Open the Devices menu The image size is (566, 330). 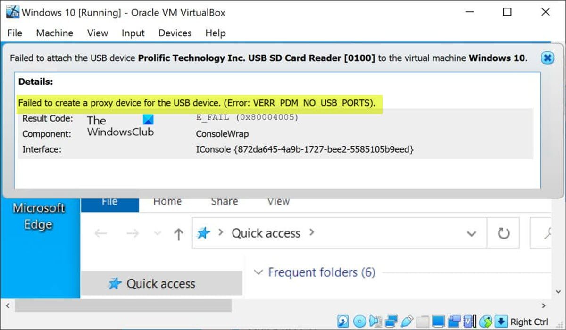click(x=175, y=33)
